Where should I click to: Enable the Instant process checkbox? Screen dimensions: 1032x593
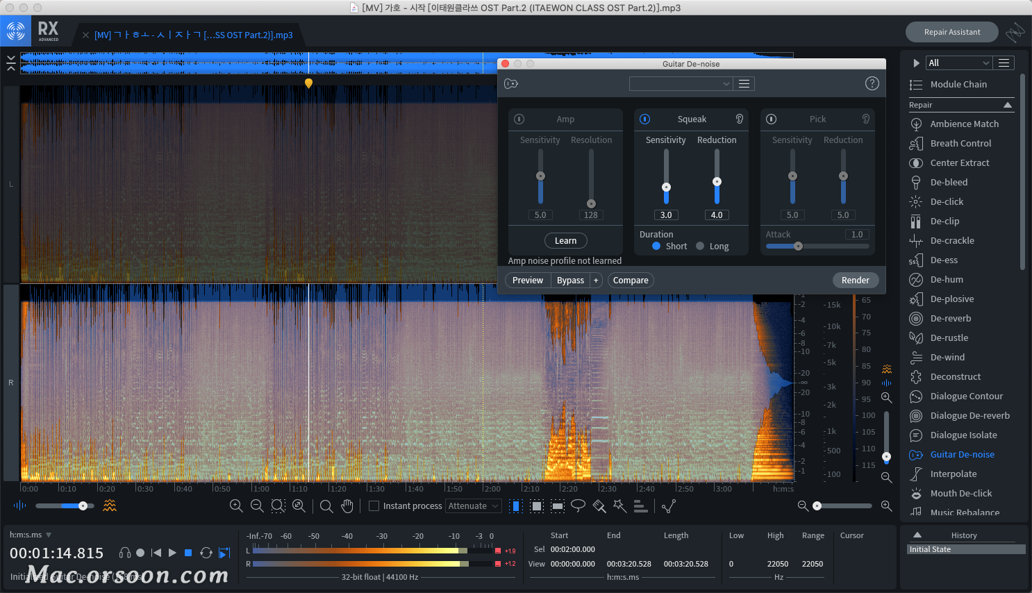point(374,506)
